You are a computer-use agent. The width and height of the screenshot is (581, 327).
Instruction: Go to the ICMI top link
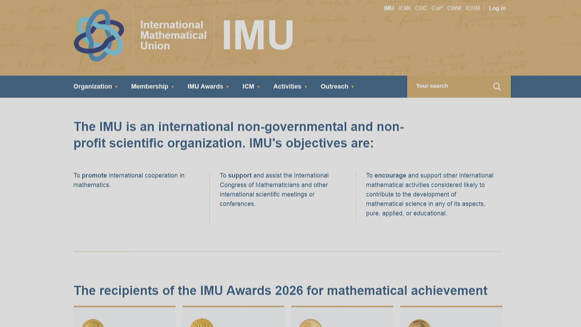[x=404, y=8]
